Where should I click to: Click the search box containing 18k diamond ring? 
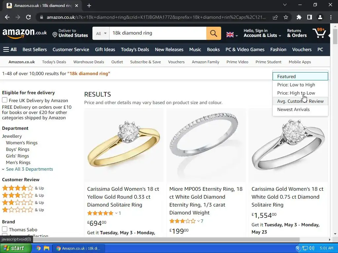tap(158, 33)
